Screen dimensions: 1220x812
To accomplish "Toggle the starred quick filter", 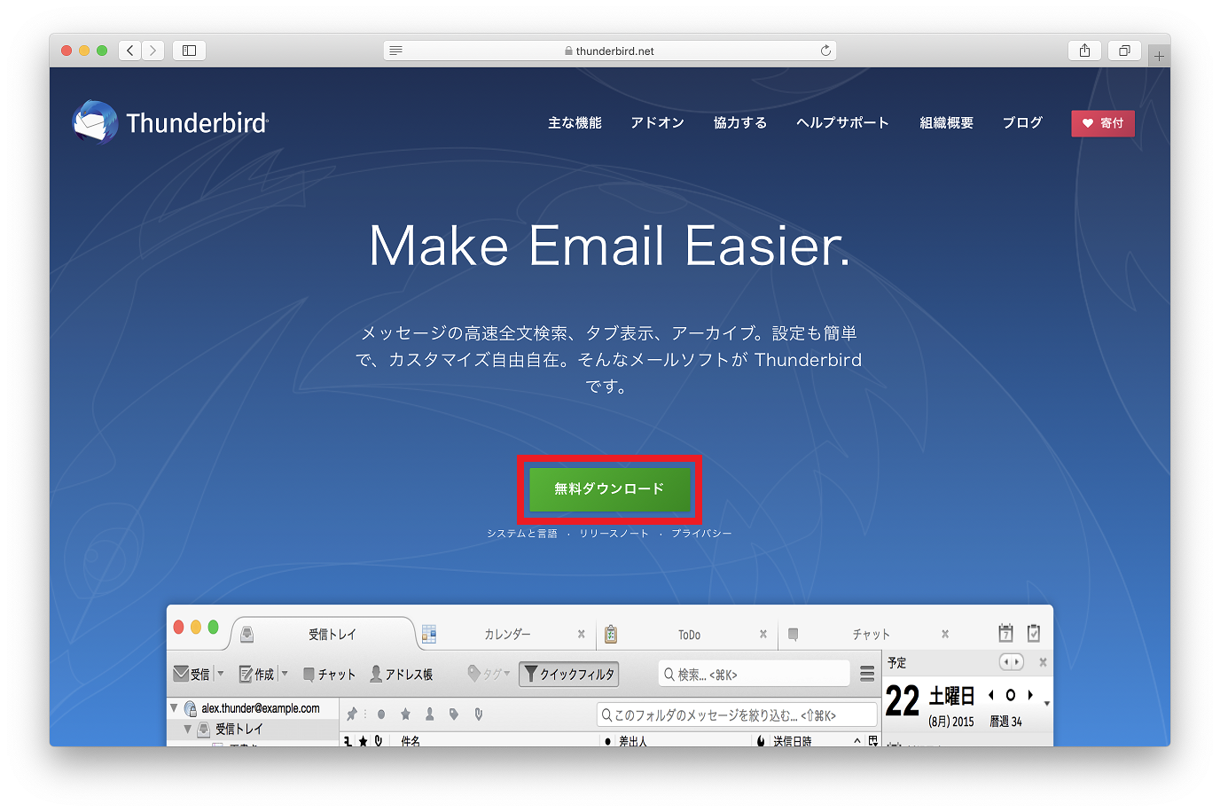I will pyautogui.click(x=405, y=714).
